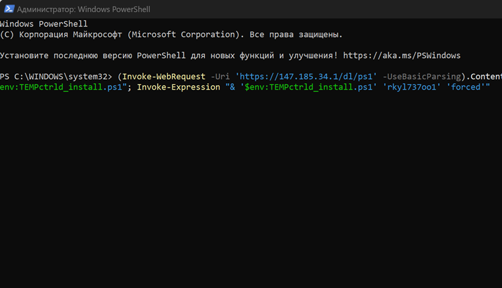Open the https://aka.ms/PSWindows link
Image resolution: width=502 pixels, height=288 pixels.
(402, 55)
